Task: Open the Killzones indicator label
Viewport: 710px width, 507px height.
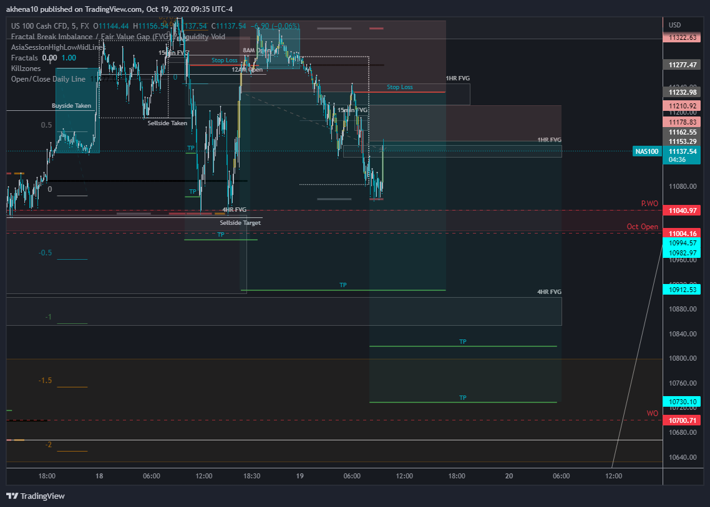Action: 26,69
